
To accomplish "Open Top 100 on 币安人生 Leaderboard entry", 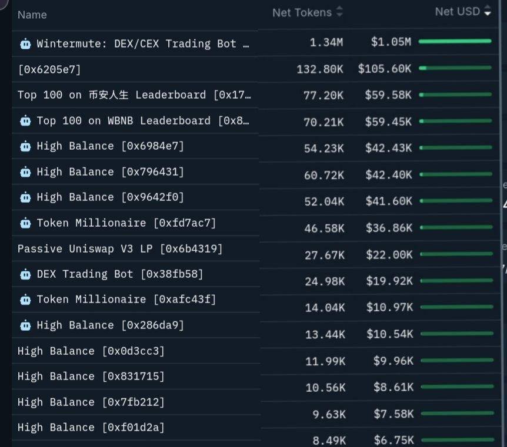I will pos(134,95).
